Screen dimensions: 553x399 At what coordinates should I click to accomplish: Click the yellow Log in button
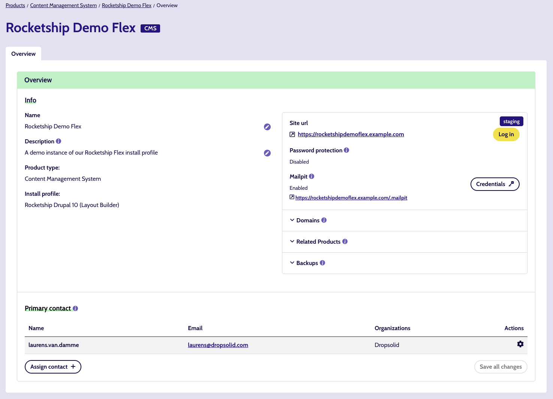tap(506, 134)
